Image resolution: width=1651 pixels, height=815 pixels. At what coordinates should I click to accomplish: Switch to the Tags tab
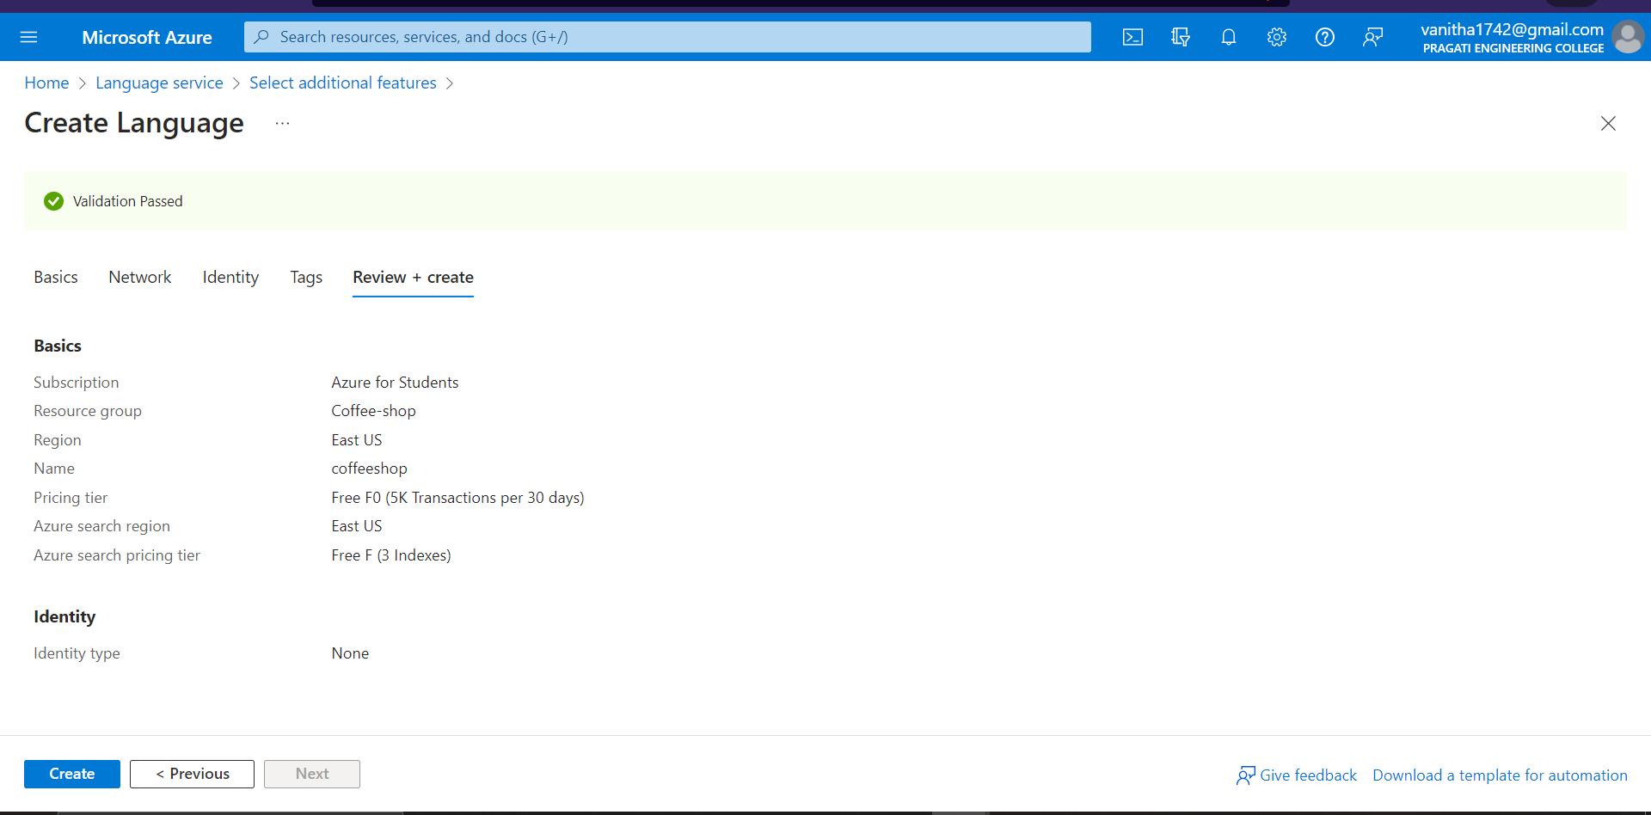[306, 277]
